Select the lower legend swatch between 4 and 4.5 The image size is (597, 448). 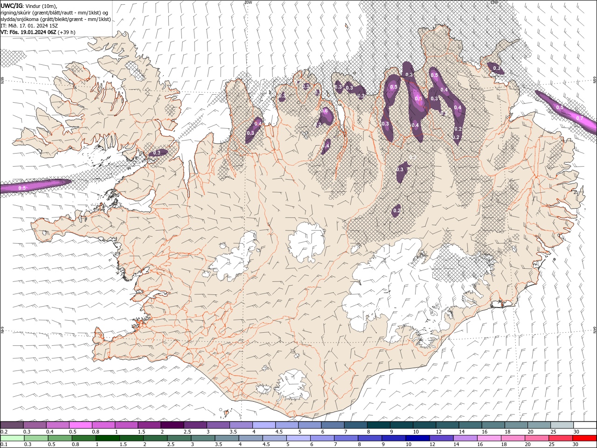click(250, 438)
